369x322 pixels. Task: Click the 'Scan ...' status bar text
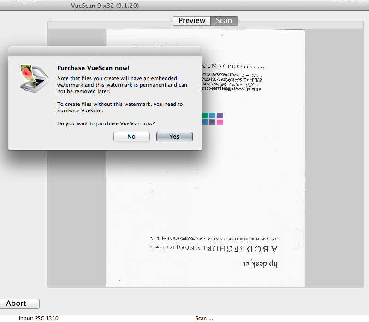click(204, 318)
